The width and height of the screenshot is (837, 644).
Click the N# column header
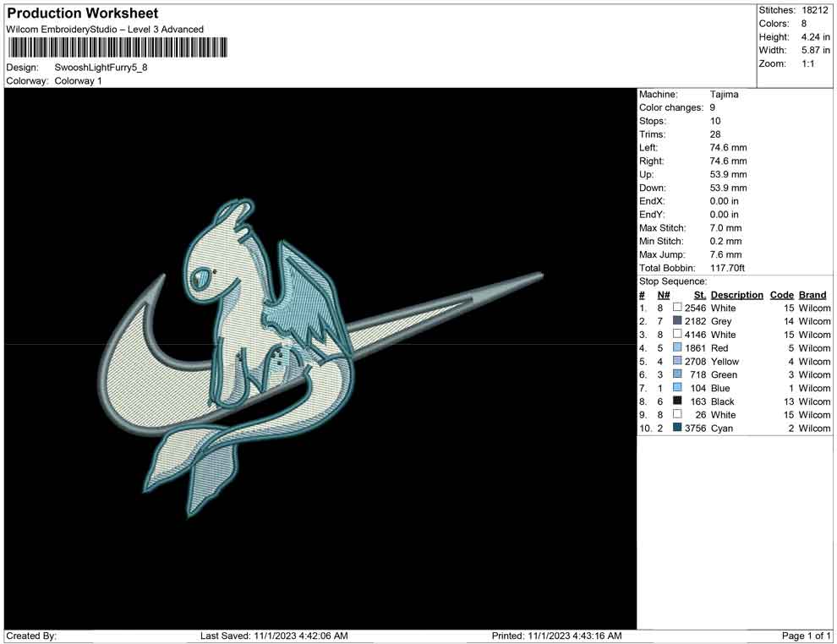coord(664,295)
